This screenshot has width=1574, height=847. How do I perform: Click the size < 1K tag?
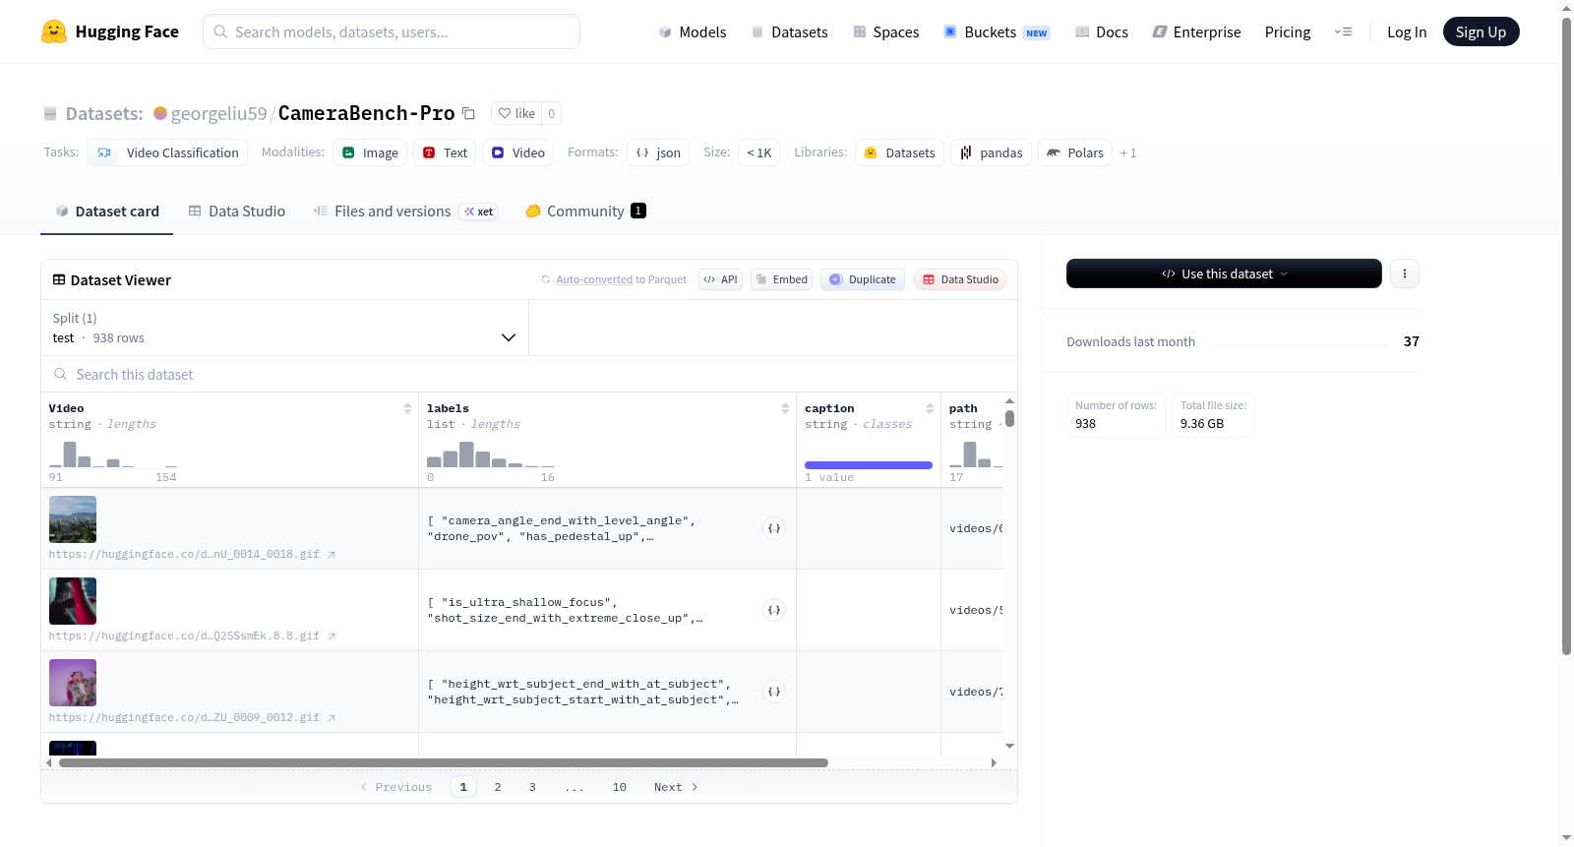pos(758,152)
